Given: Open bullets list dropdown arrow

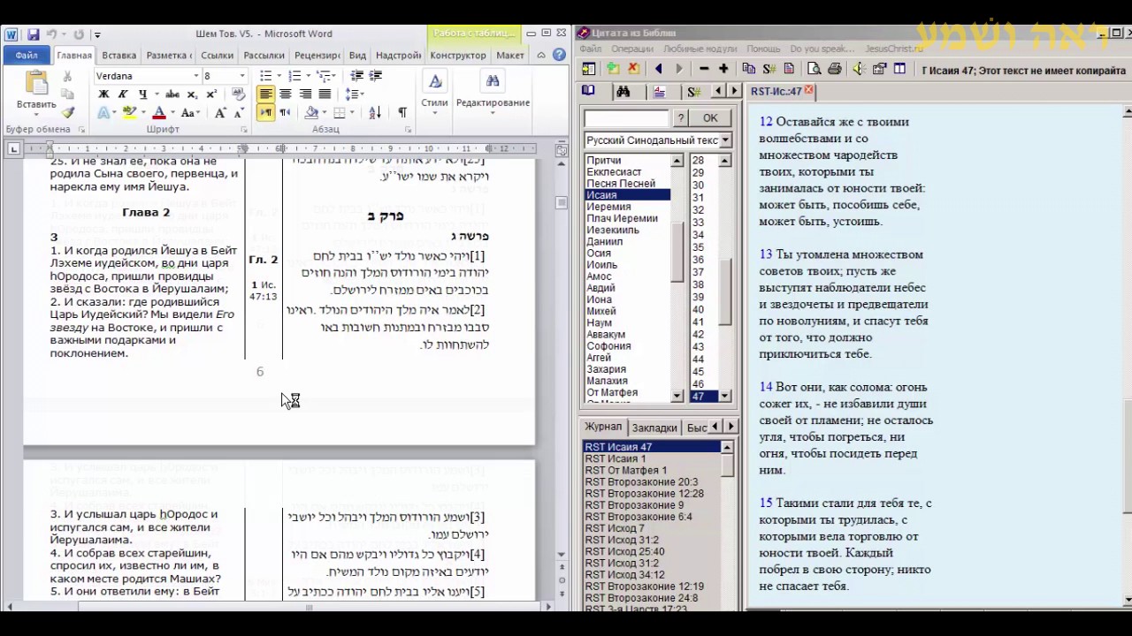Looking at the screenshot, I should [x=279, y=76].
